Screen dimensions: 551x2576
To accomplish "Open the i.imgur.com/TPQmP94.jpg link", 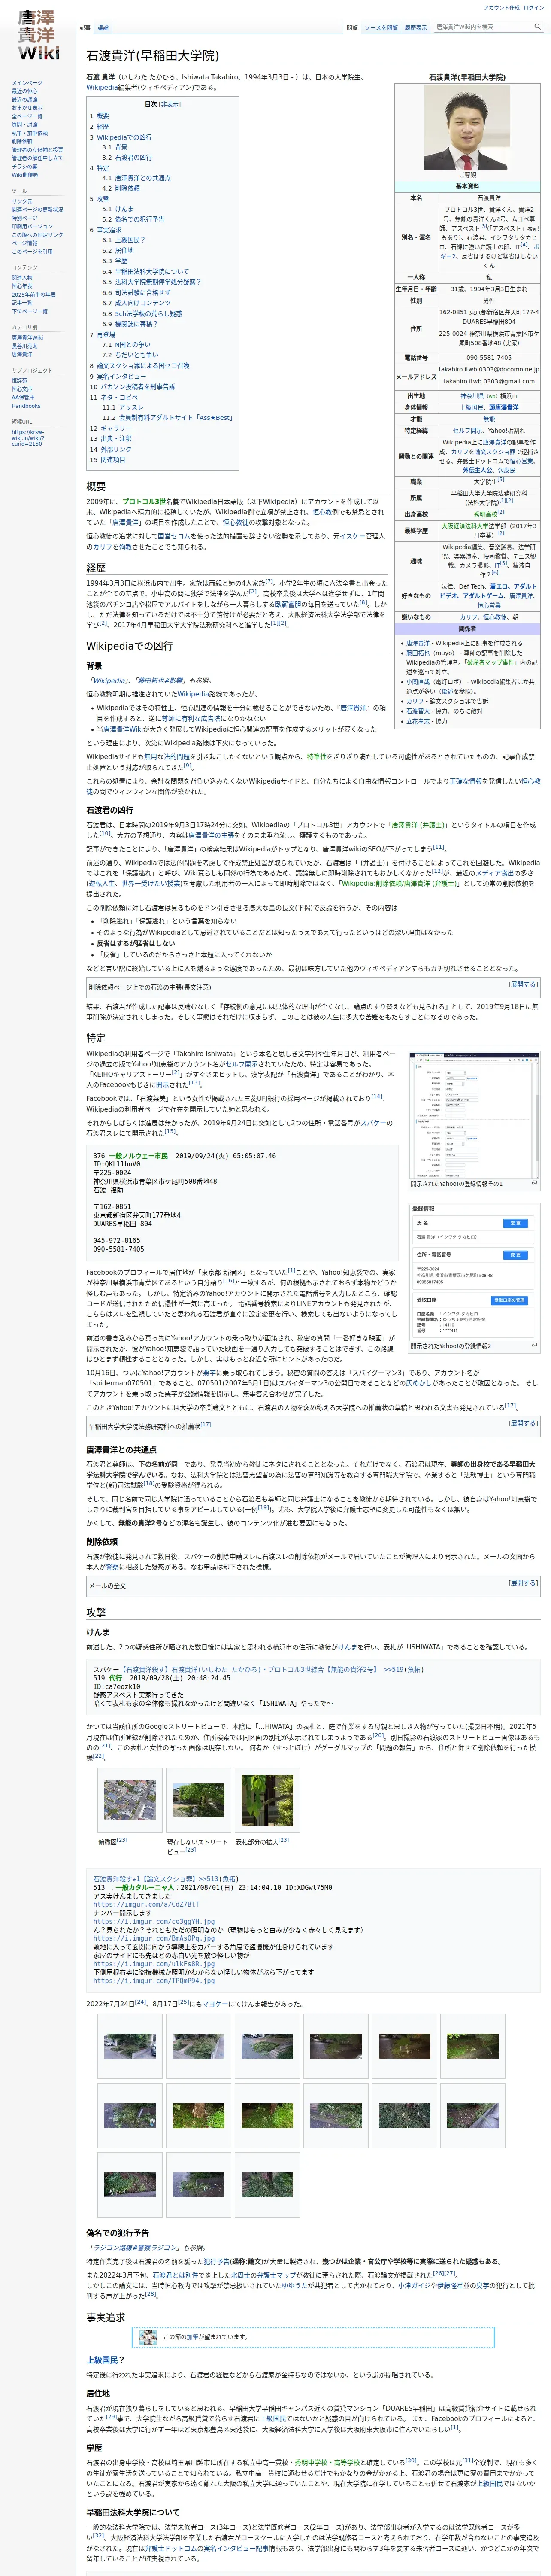I will pos(154,1980).
